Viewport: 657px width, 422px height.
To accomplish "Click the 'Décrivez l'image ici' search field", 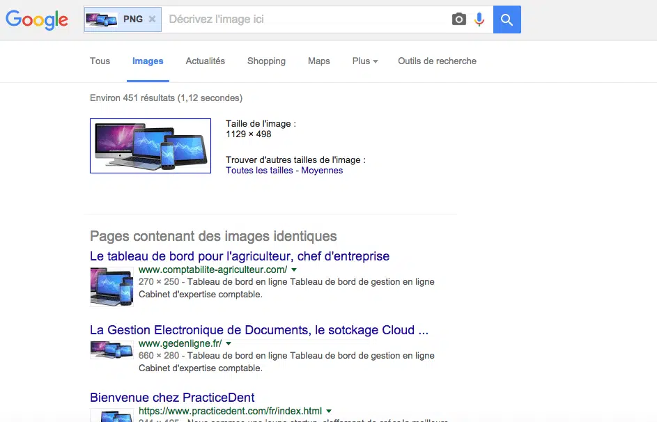I will pyautogui.click(x=307, y=19).
